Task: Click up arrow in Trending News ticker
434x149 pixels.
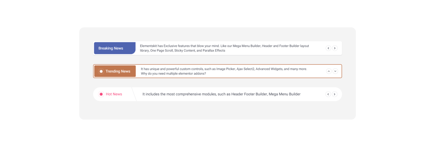Action: (x=329, y=71)
